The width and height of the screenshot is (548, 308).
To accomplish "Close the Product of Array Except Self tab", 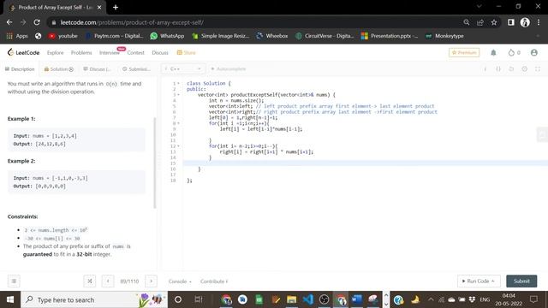I will coord(99,8).
